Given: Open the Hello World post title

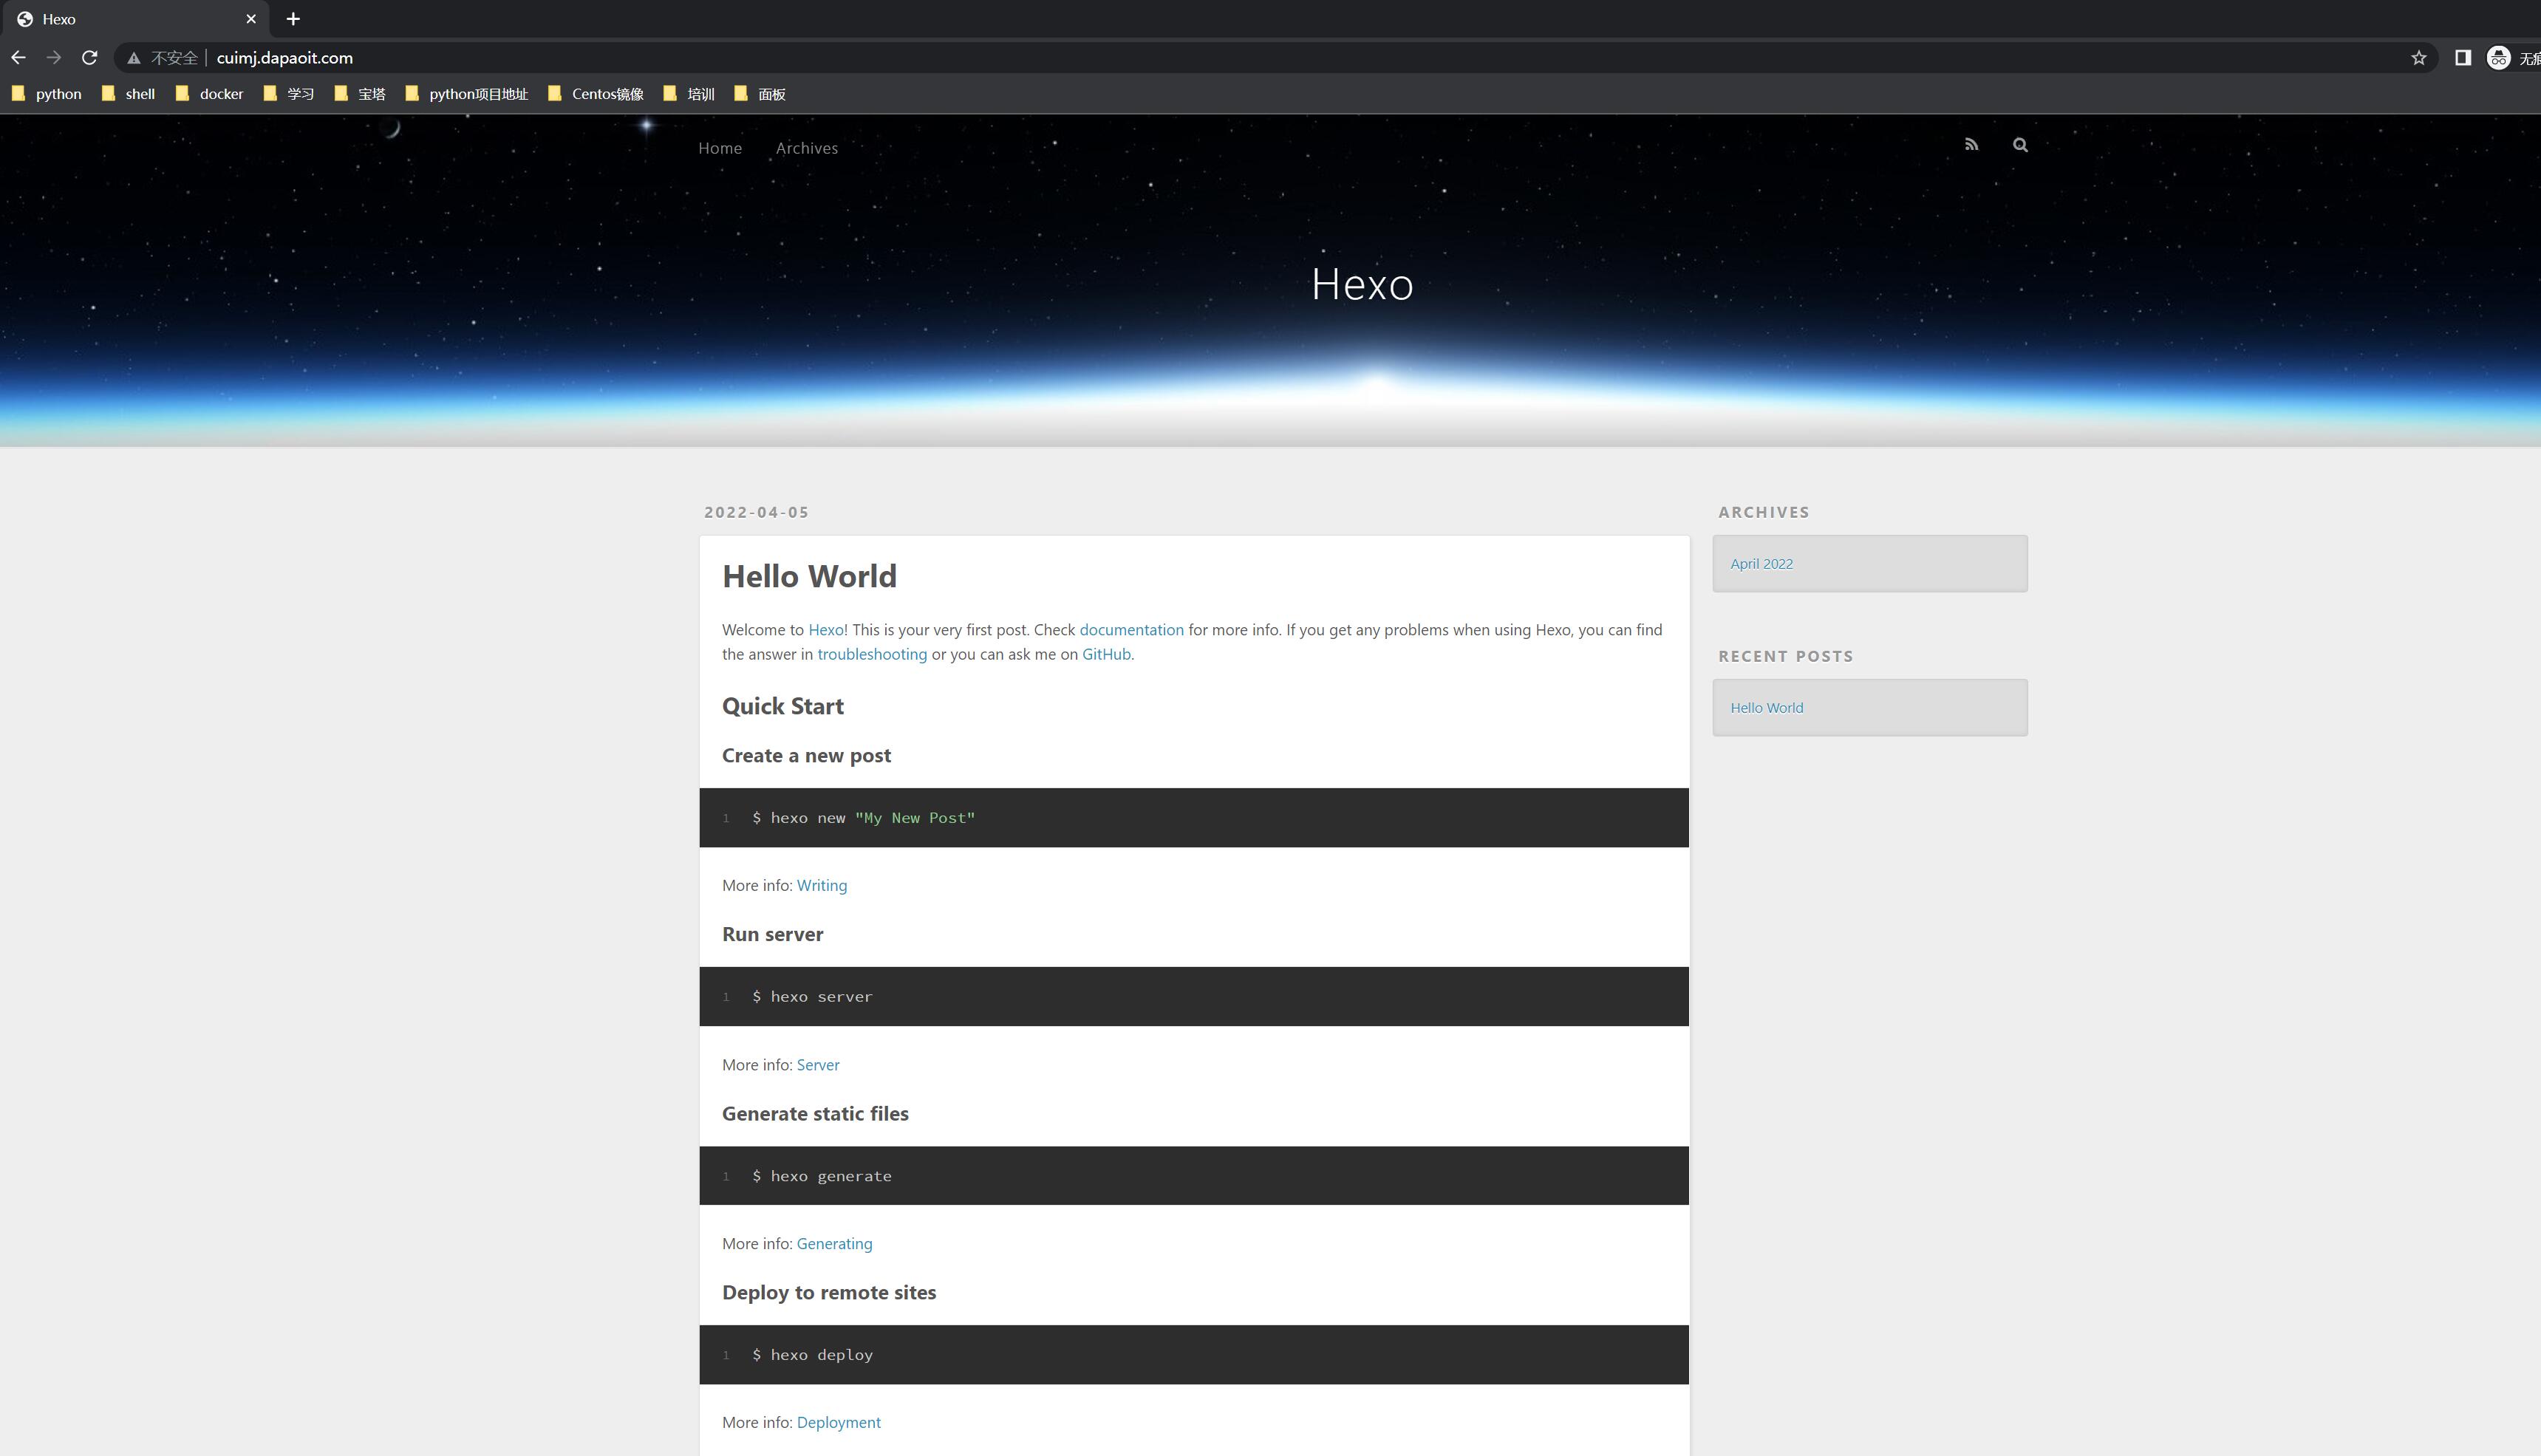Looking at the screenshot, I should 809,576.
